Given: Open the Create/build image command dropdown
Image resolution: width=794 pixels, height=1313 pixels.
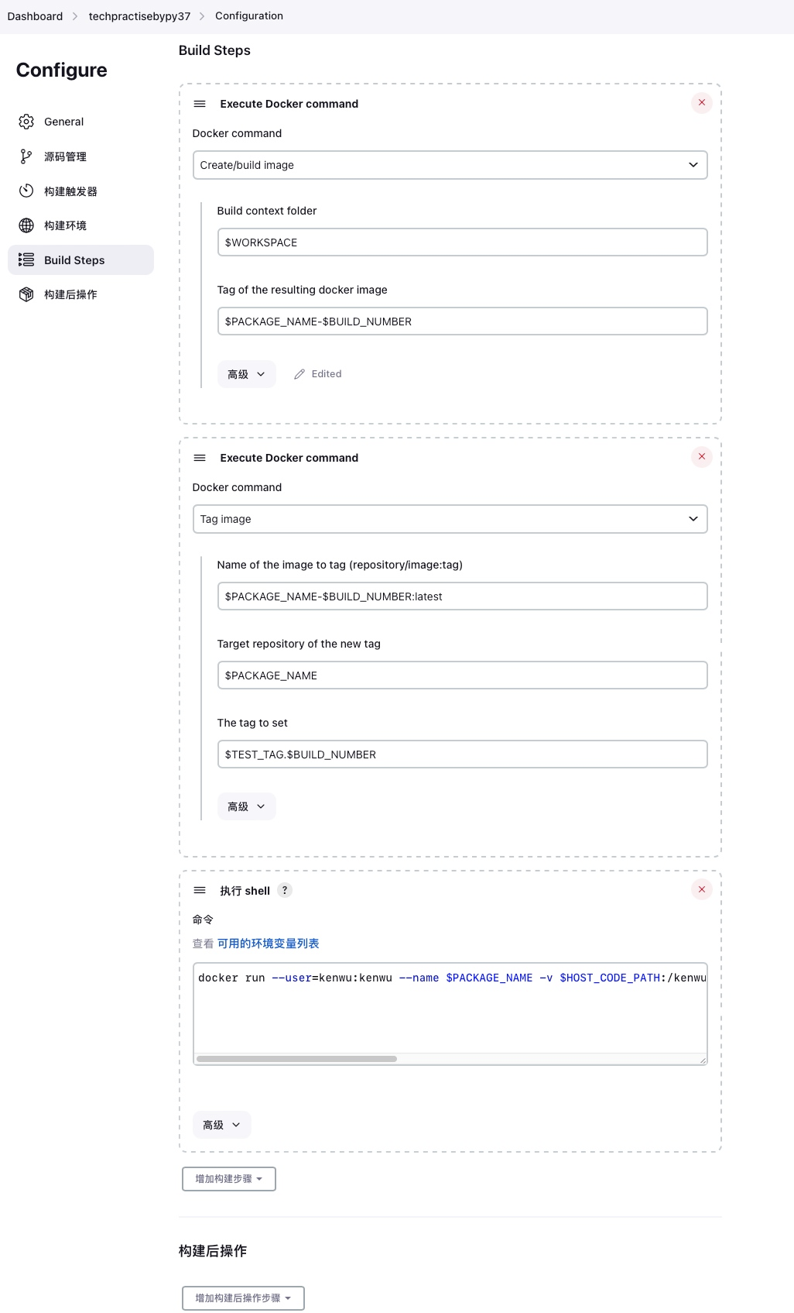Looking at the screenshot, I should pos(450,165).
